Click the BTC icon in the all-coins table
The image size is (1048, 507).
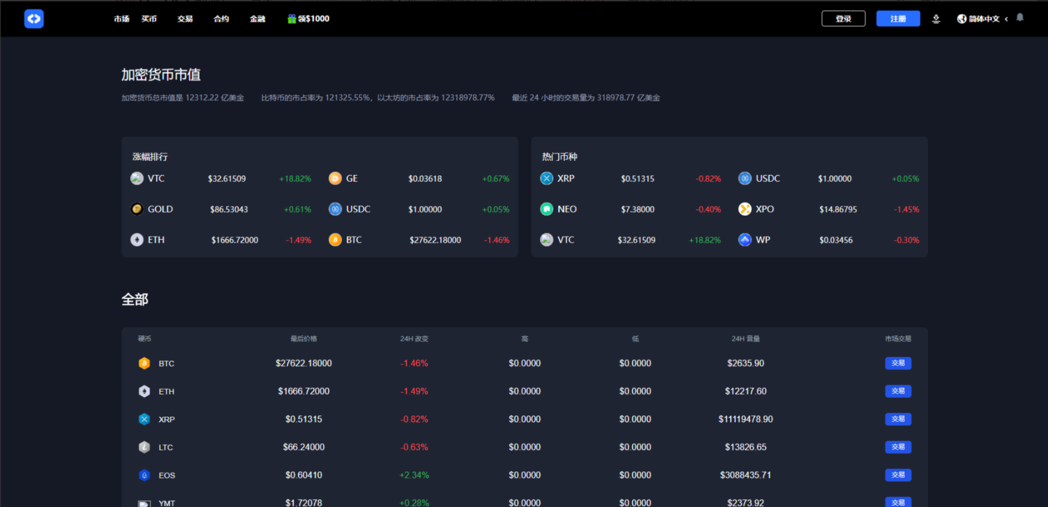click(x=144, y=363)
